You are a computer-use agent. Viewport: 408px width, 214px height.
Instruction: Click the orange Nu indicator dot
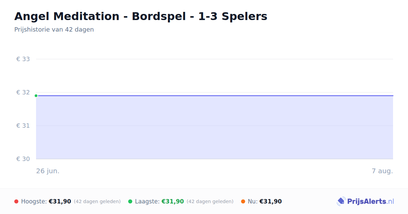(243, 201)
